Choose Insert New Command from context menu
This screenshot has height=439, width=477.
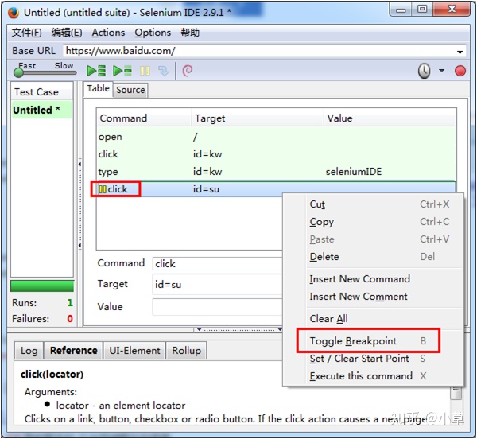pos(359,279)
